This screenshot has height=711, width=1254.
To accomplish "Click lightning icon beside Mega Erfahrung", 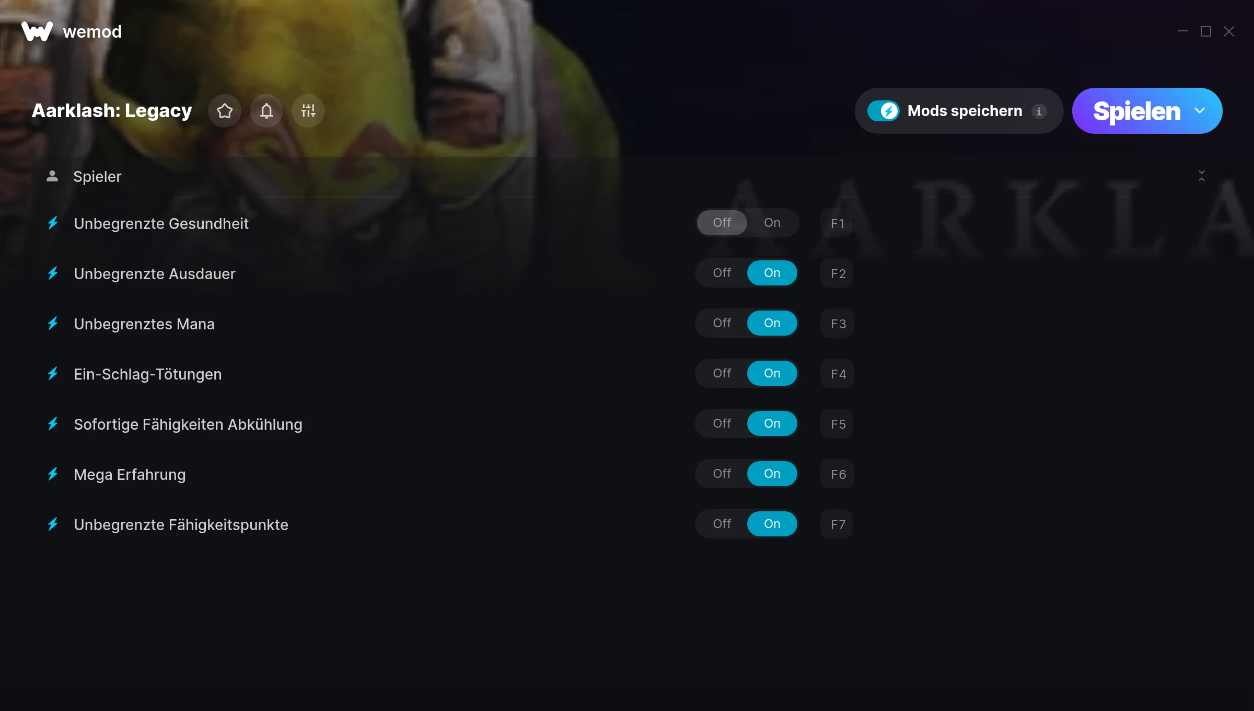I will (x=53, y=474).
